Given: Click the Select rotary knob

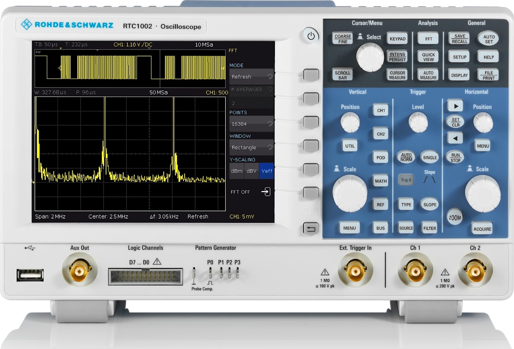Looking at the screenshot, I should [x=370, y=57].
